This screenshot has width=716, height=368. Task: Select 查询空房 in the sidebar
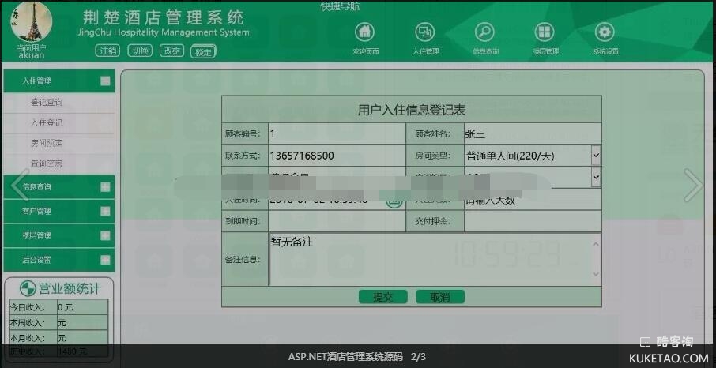pyautogui.click(x=46, y=163)
